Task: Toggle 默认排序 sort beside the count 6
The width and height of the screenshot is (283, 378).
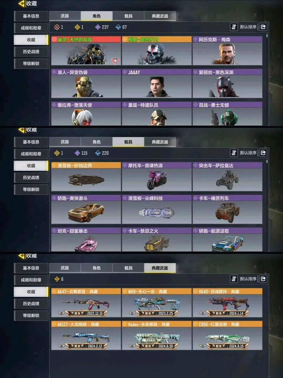Action: pyautogui.click(x=244, y=279)
